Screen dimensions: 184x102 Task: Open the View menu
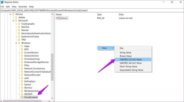click(x=14, y=7)
